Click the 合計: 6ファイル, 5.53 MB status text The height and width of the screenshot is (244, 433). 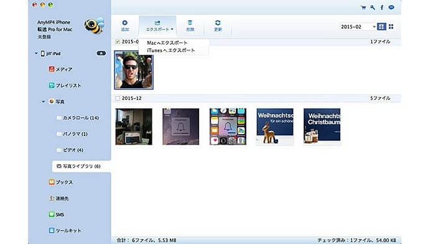[x=146, y=240]
